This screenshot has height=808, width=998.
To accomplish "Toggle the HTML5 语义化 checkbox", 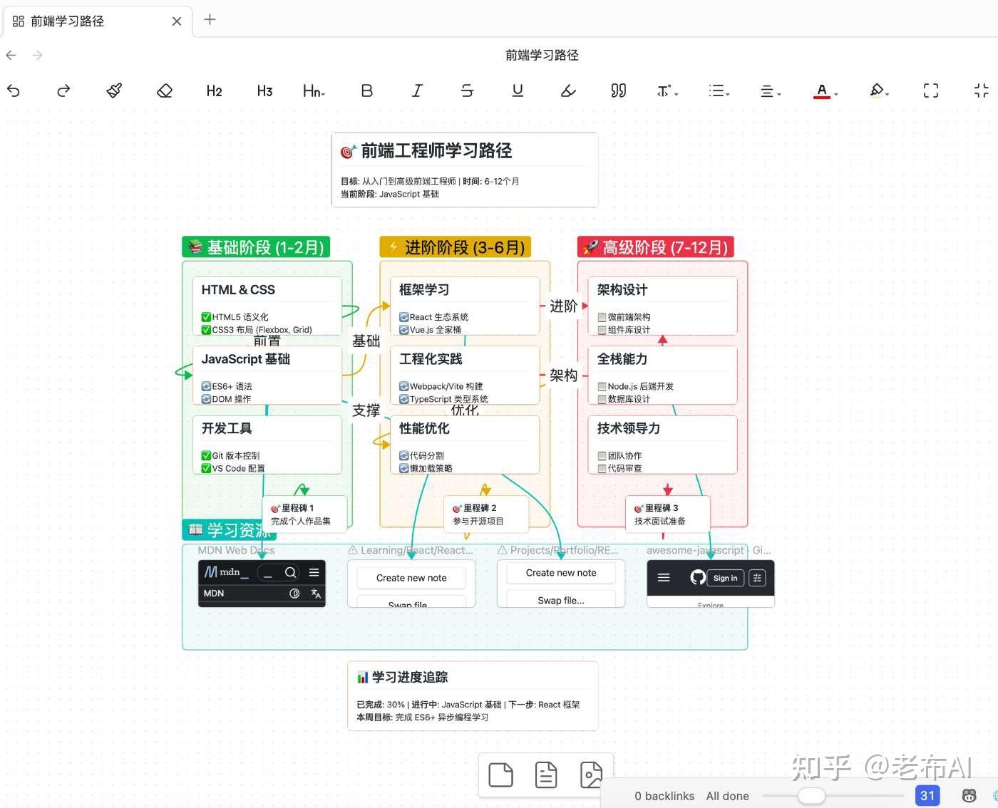I will pos(206,317).
